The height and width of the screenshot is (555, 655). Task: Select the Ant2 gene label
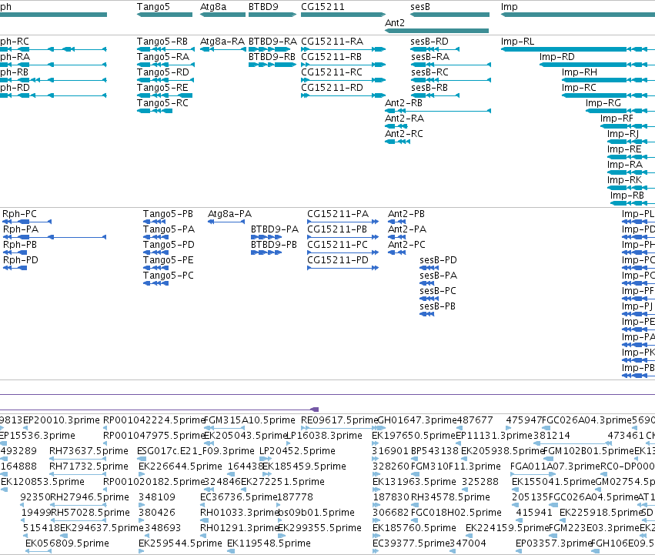pyautogui.click(x=395, y=22)
